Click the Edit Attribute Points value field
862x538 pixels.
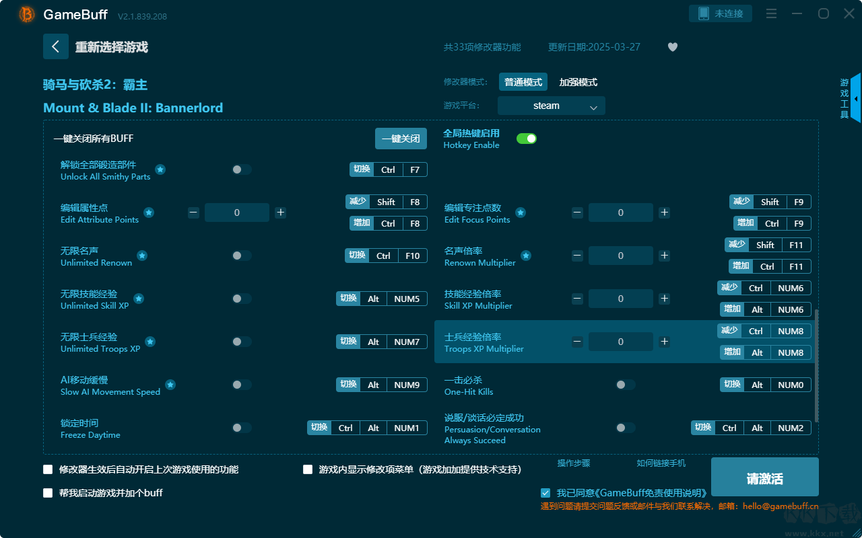point(237,213)
